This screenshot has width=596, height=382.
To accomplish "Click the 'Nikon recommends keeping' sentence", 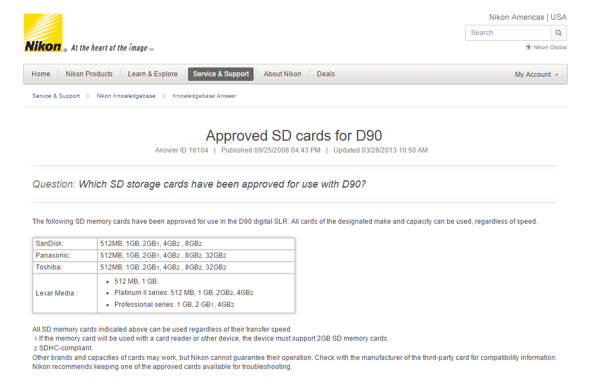I will click(162, 367).
